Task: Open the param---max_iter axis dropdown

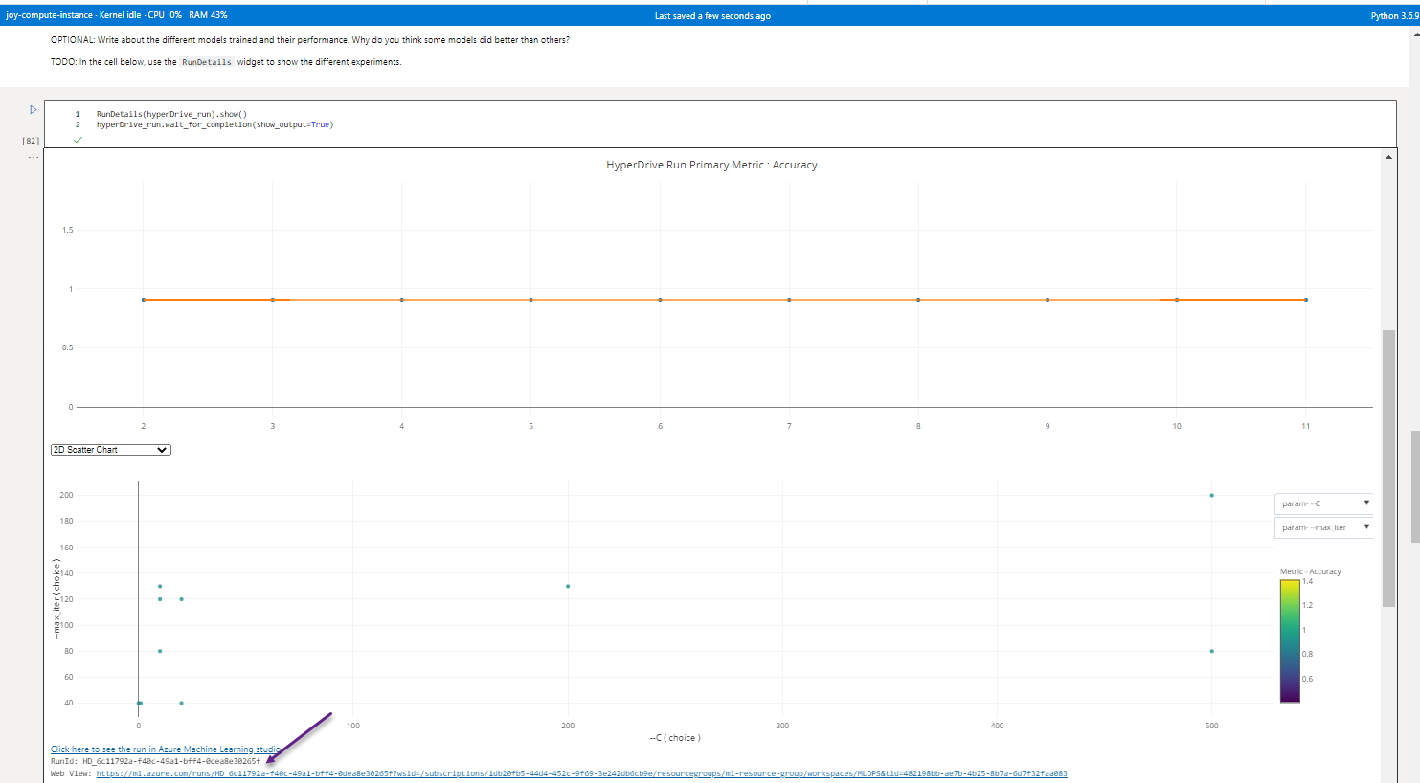Action: click(x=1323, y=527)
